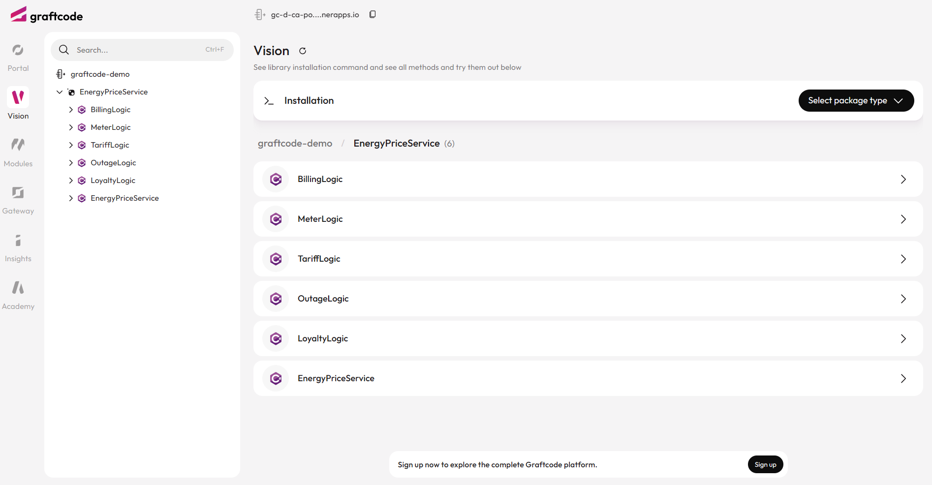Click the search magnifier icon
This screenshot has height=485, width=932.
coord(64,50)
